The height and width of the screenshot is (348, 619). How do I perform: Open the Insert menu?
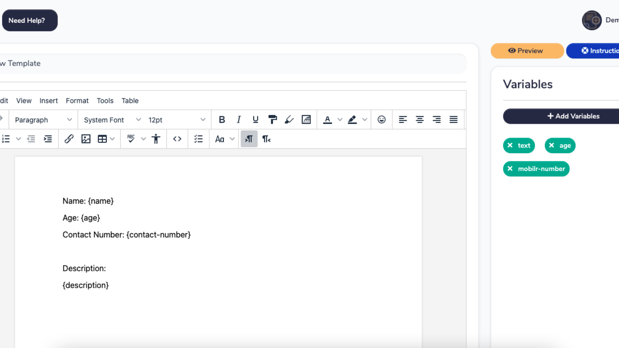(49, 101)
